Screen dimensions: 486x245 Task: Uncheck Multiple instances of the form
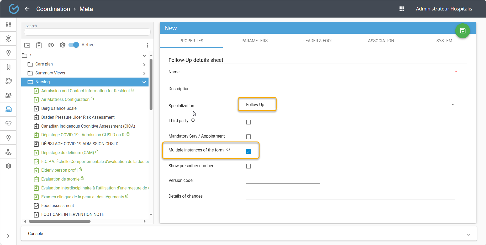pos(249,151)
